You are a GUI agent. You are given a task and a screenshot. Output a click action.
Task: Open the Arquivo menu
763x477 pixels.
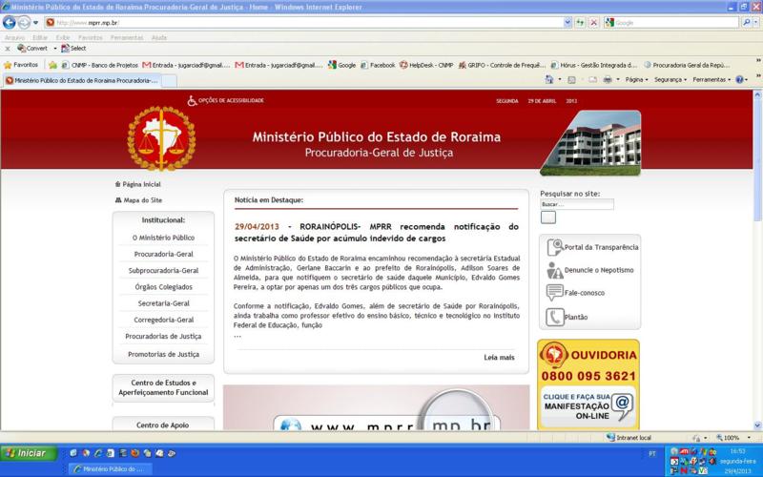click(14, 37)
